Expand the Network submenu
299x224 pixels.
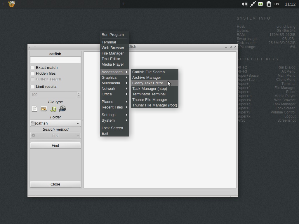point(114,89)
